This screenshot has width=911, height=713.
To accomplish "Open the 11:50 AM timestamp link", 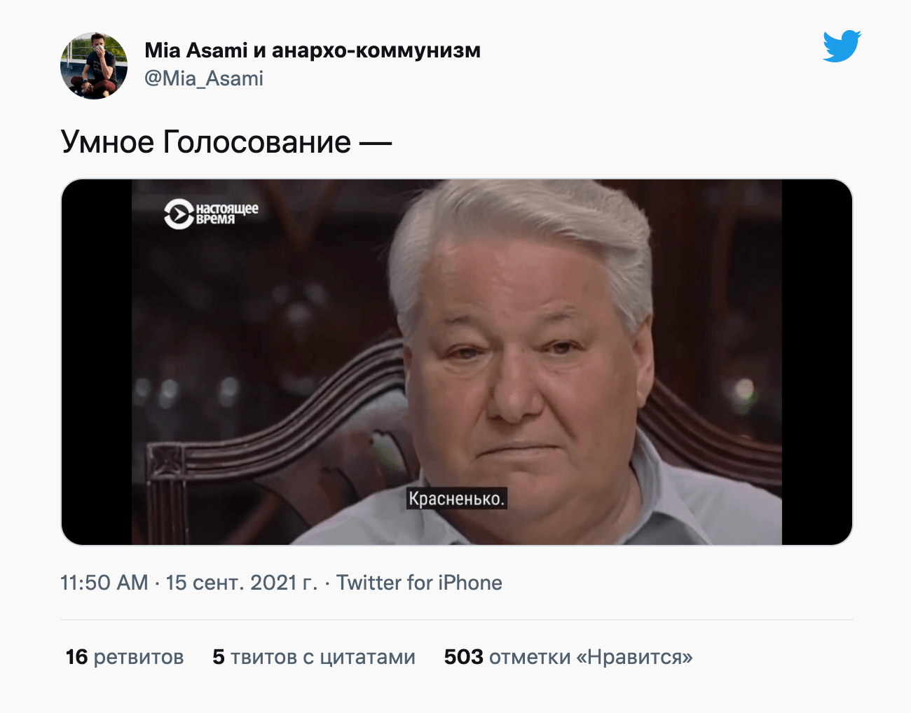I will point(104,583).
